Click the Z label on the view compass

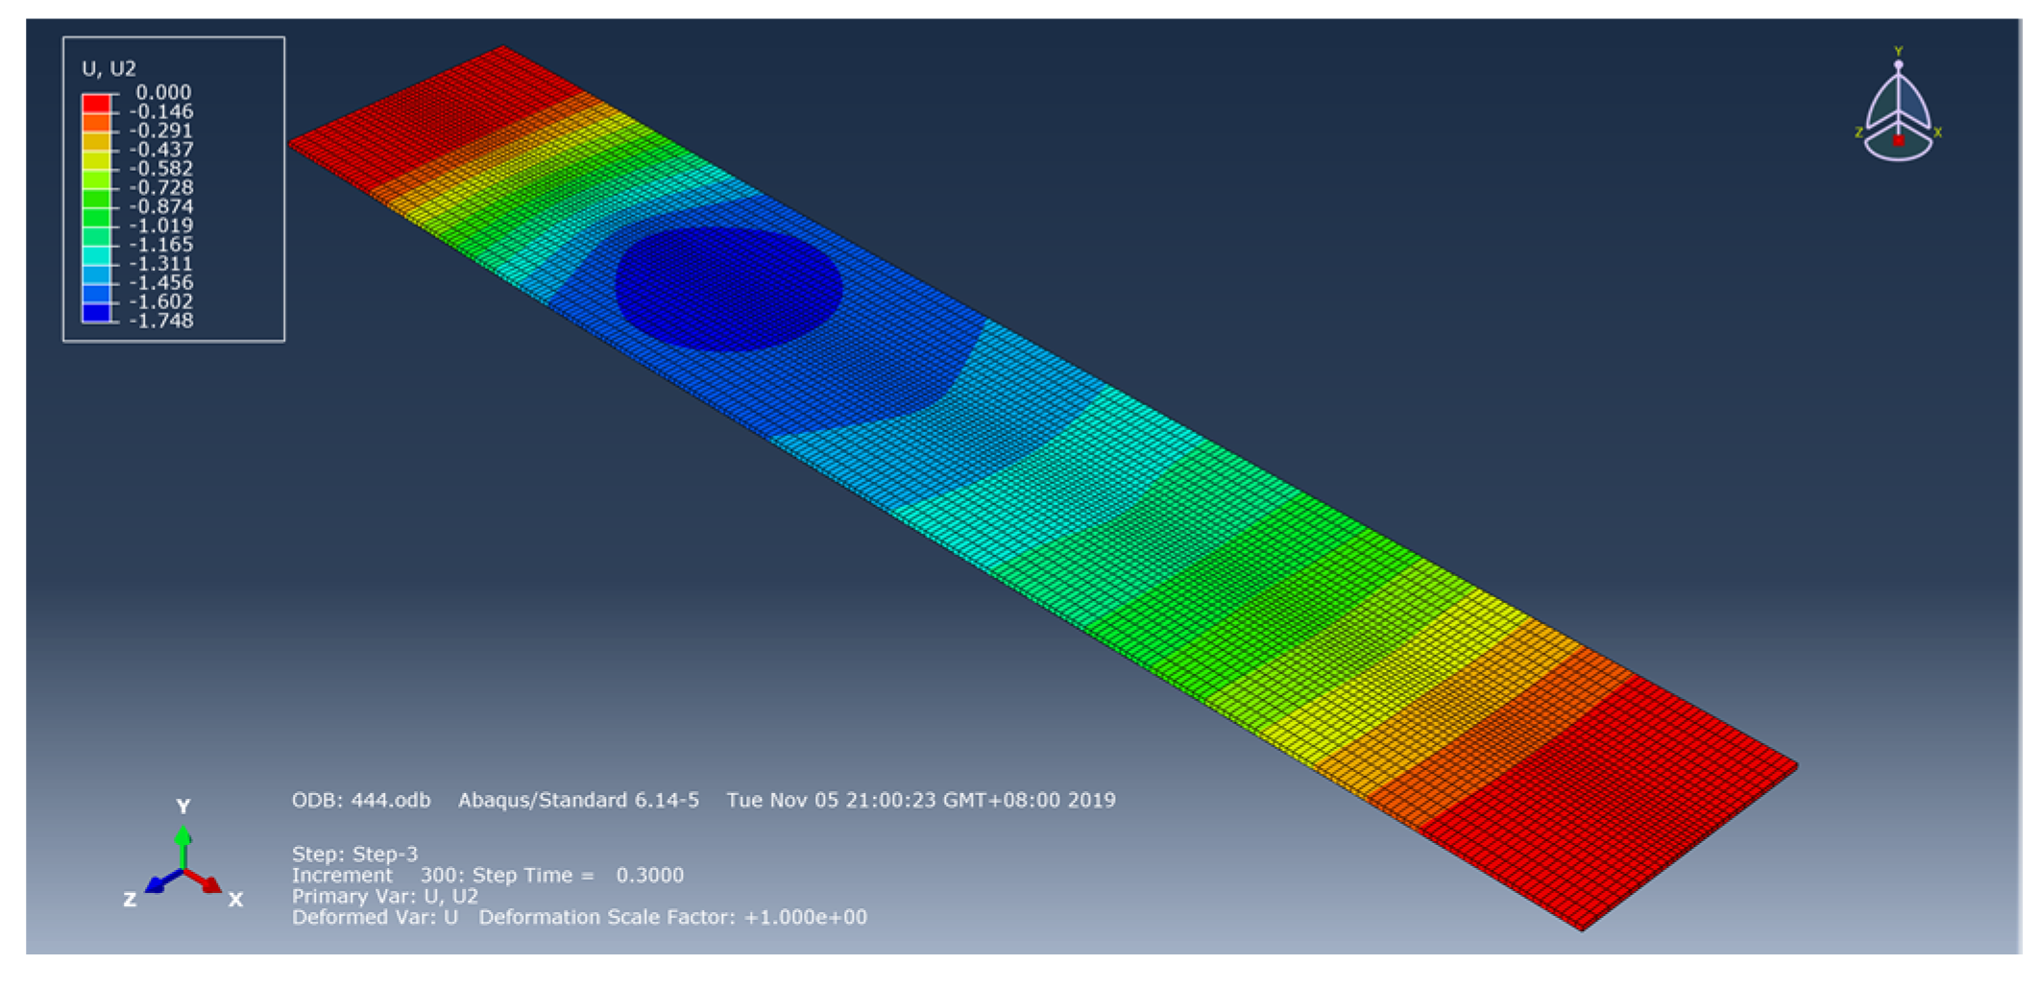(x=1858, y=133)
